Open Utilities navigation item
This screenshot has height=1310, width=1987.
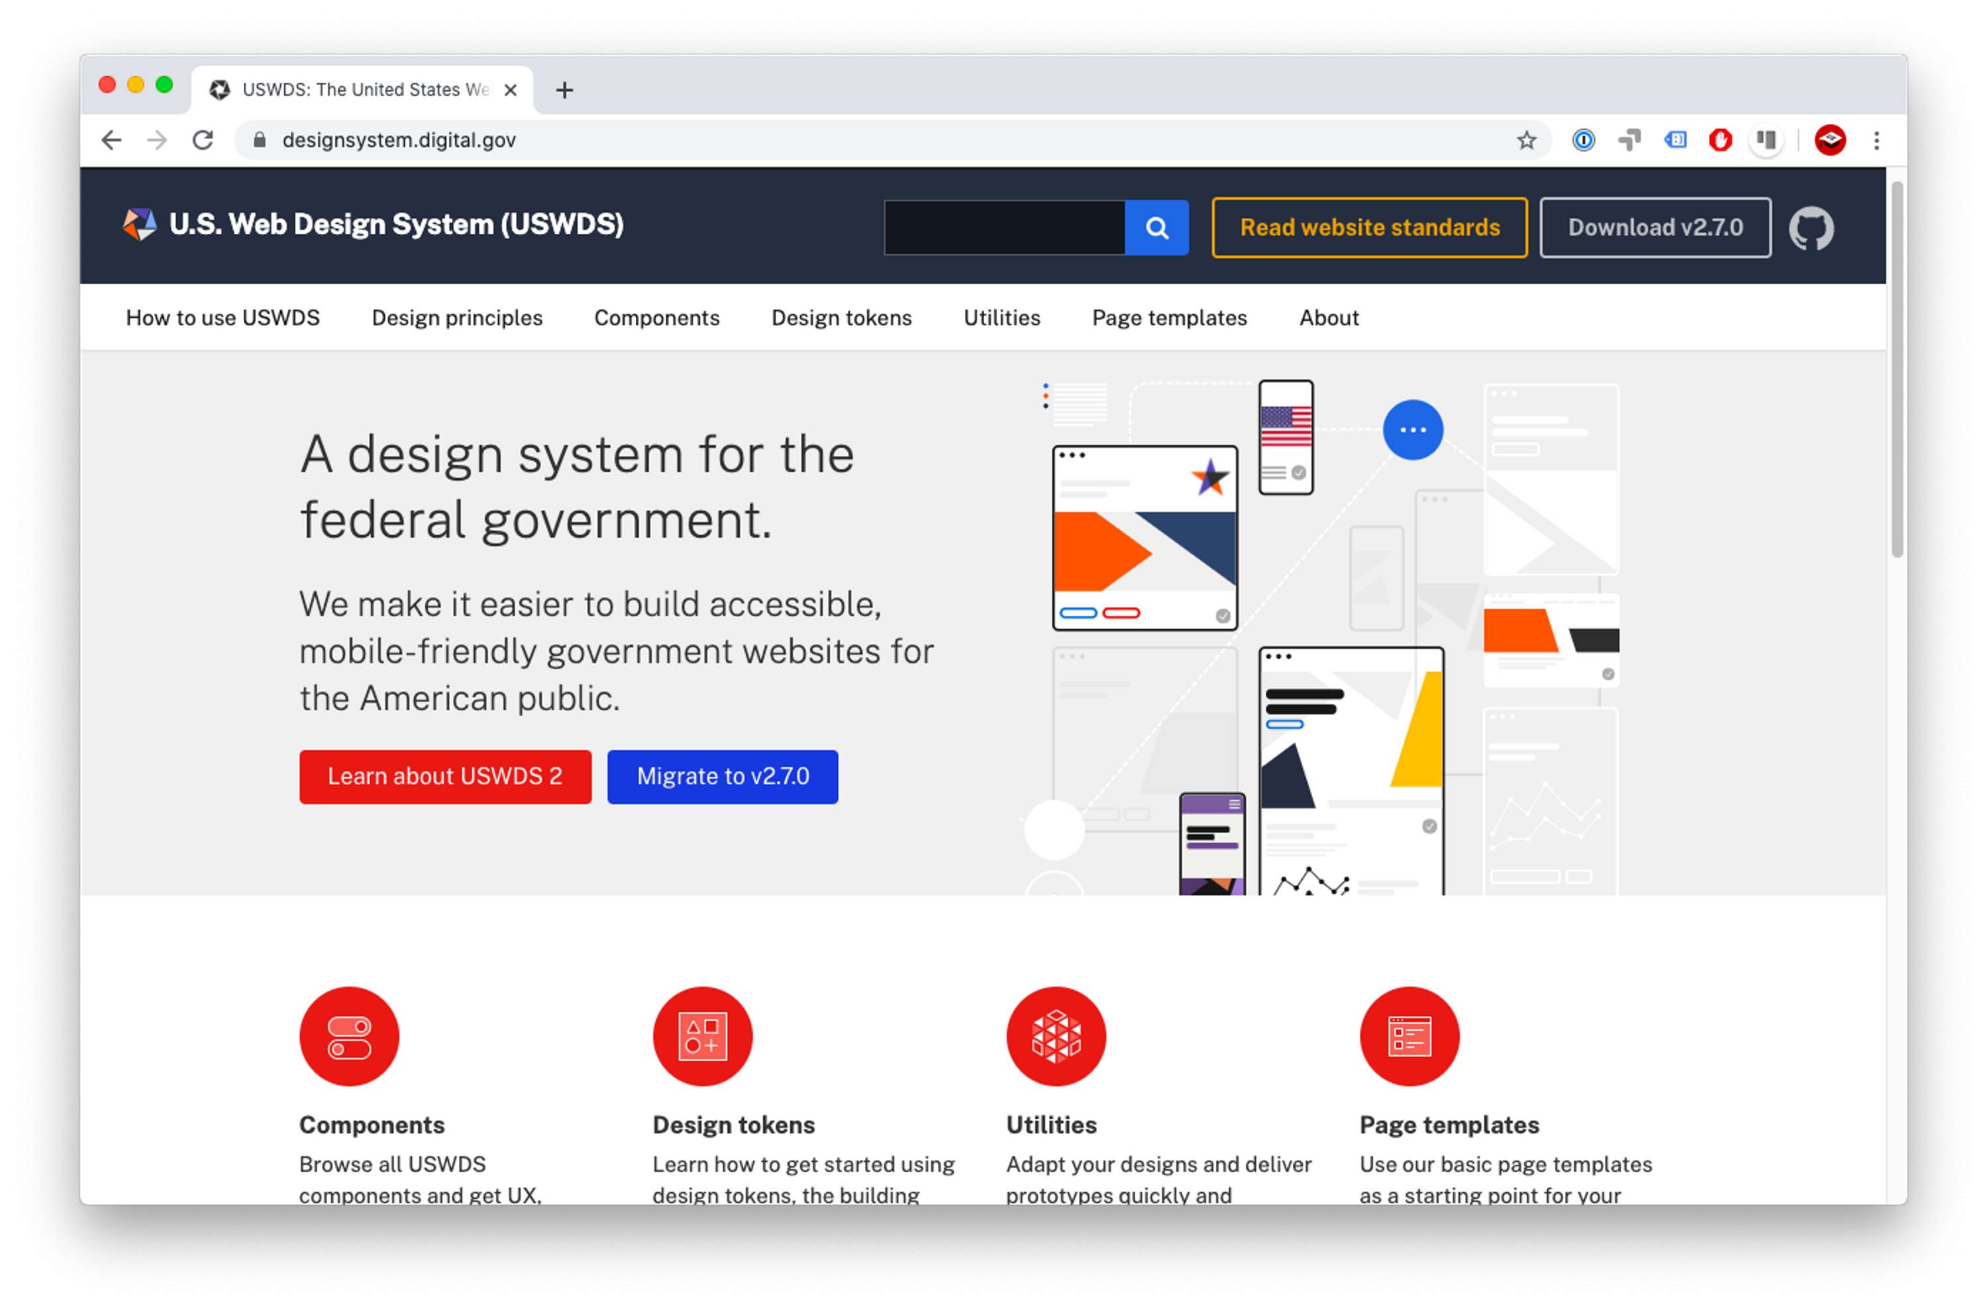click(x=1002, y=317)
